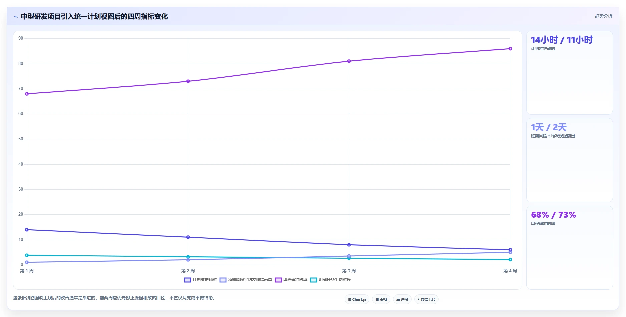Click the 进度 chip
This screenshot has height=317, width=626.
point(402,299)
